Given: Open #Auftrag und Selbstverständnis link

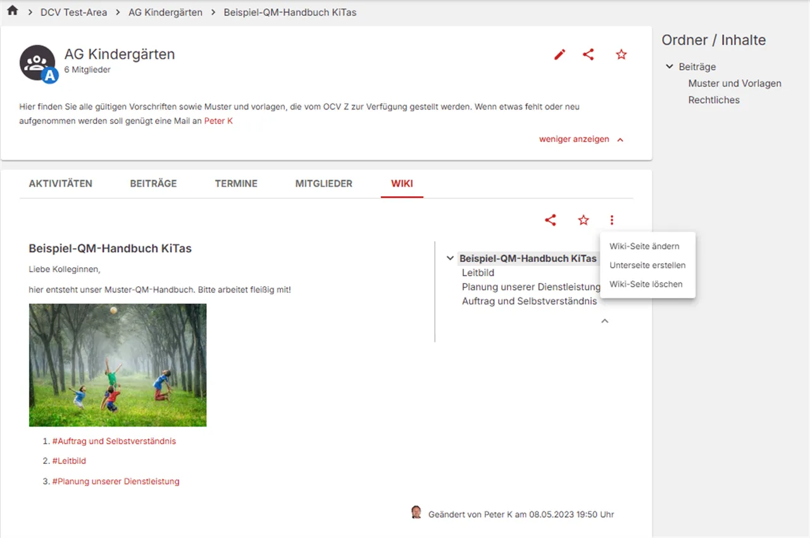Looking at the screenshot, I should point(114,441).
